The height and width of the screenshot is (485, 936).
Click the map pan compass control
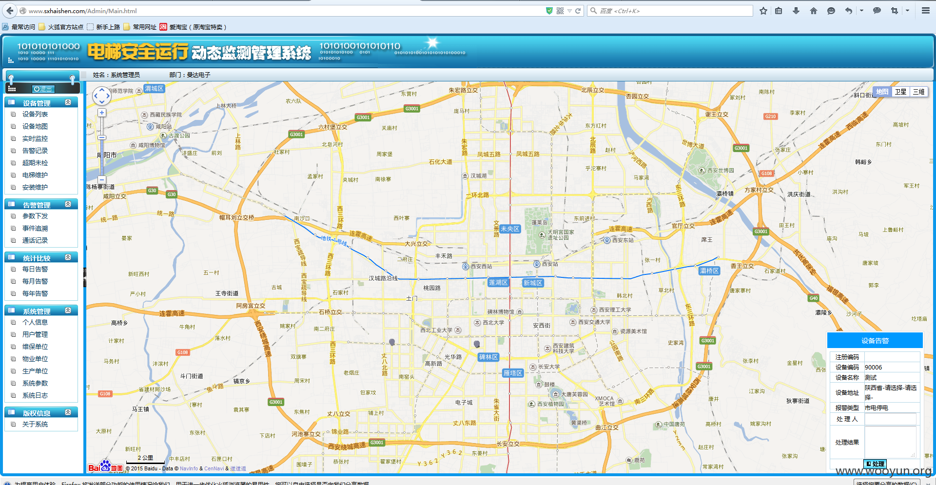(x=102, y=96)
